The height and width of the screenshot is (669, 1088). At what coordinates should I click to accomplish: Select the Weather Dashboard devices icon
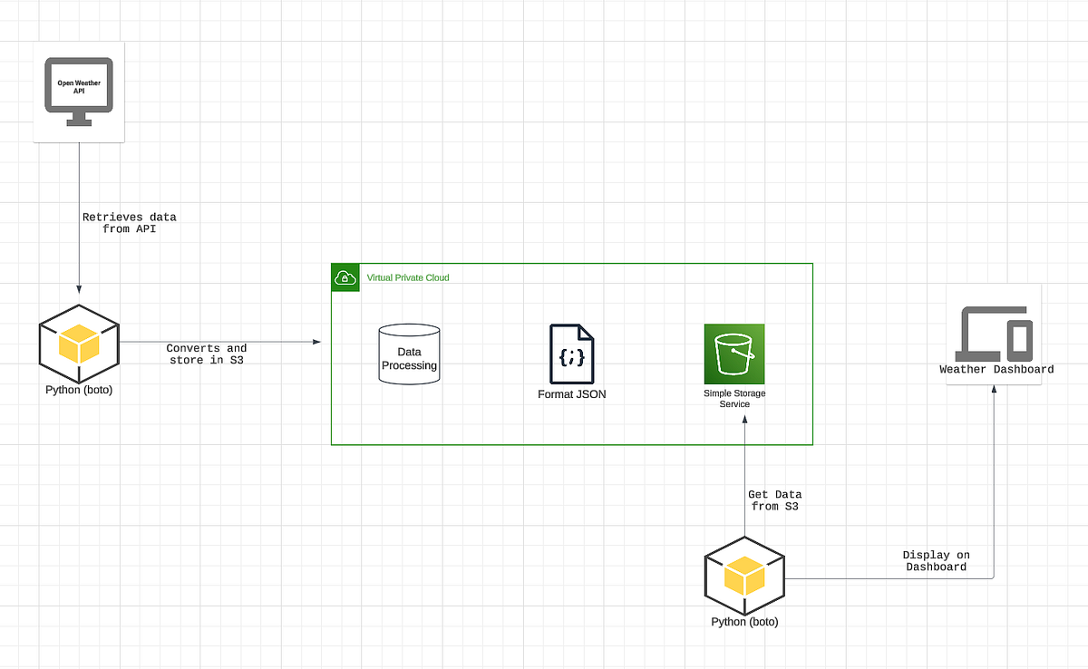(x=995, y=335)
